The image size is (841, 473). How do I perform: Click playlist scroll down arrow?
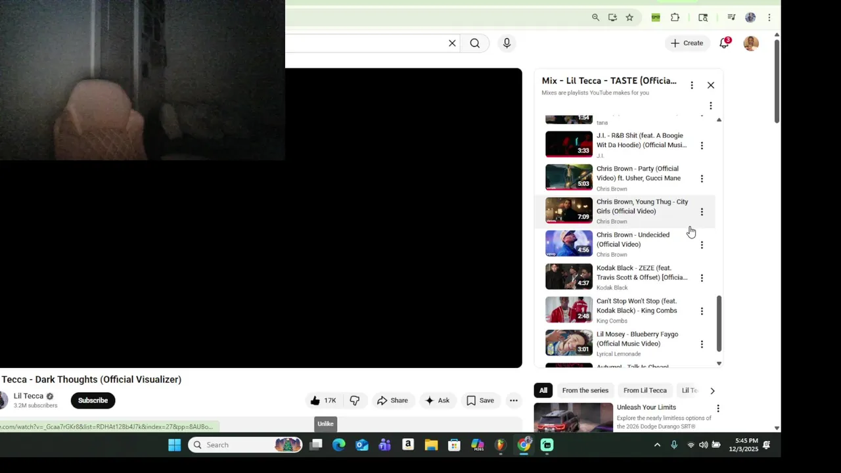coord(719,363)
